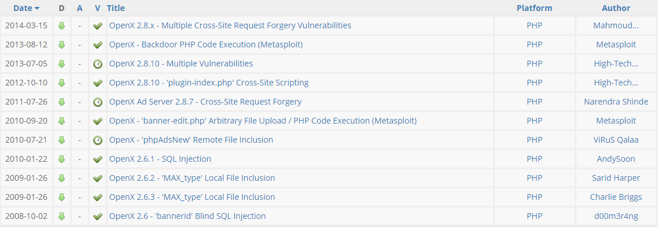This screenshot has height=227, width=658.
Task: Download the 'phpAdsNew' Remote File Inclusion exploit
Action: [62, 140]
